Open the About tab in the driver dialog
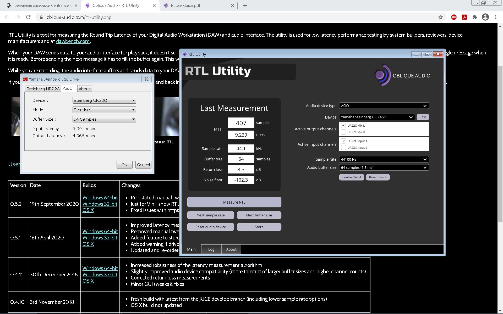503x314 pixels. (x=84, y=89)
